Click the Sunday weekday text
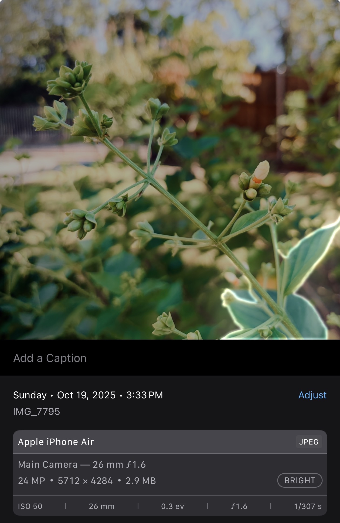Image resolution: width=340 pixels, height=523 pixels. 30,395
